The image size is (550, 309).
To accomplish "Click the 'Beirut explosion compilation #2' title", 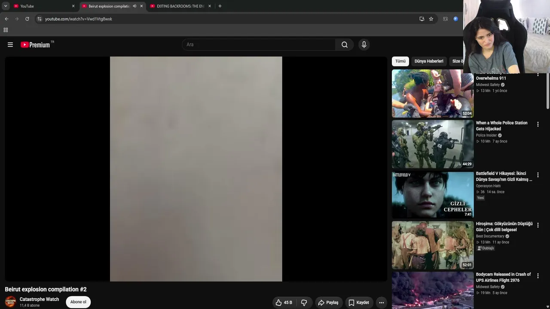I will point(46,290).
